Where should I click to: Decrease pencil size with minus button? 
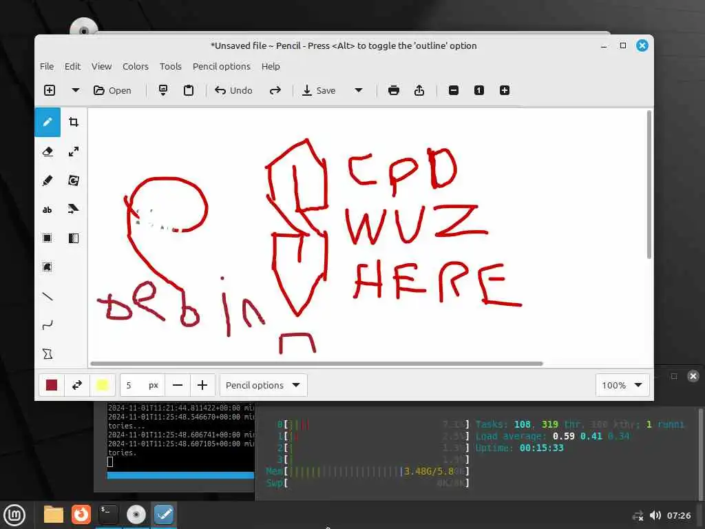tap(178, 385)
